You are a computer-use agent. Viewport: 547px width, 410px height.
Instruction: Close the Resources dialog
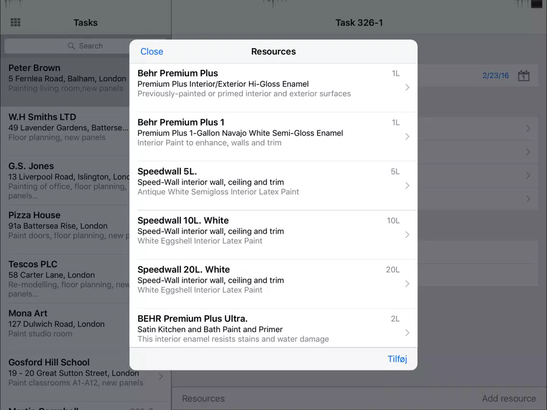click(152, 51)
